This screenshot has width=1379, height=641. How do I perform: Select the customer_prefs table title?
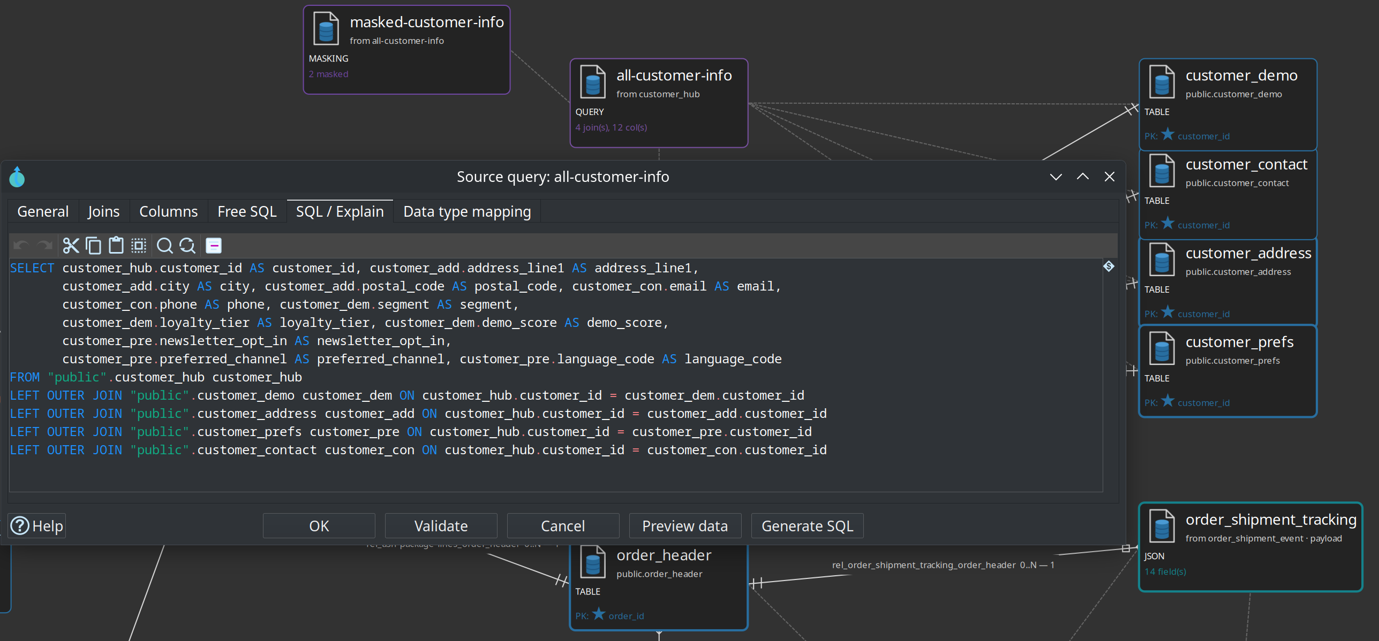coord(1239,342)
